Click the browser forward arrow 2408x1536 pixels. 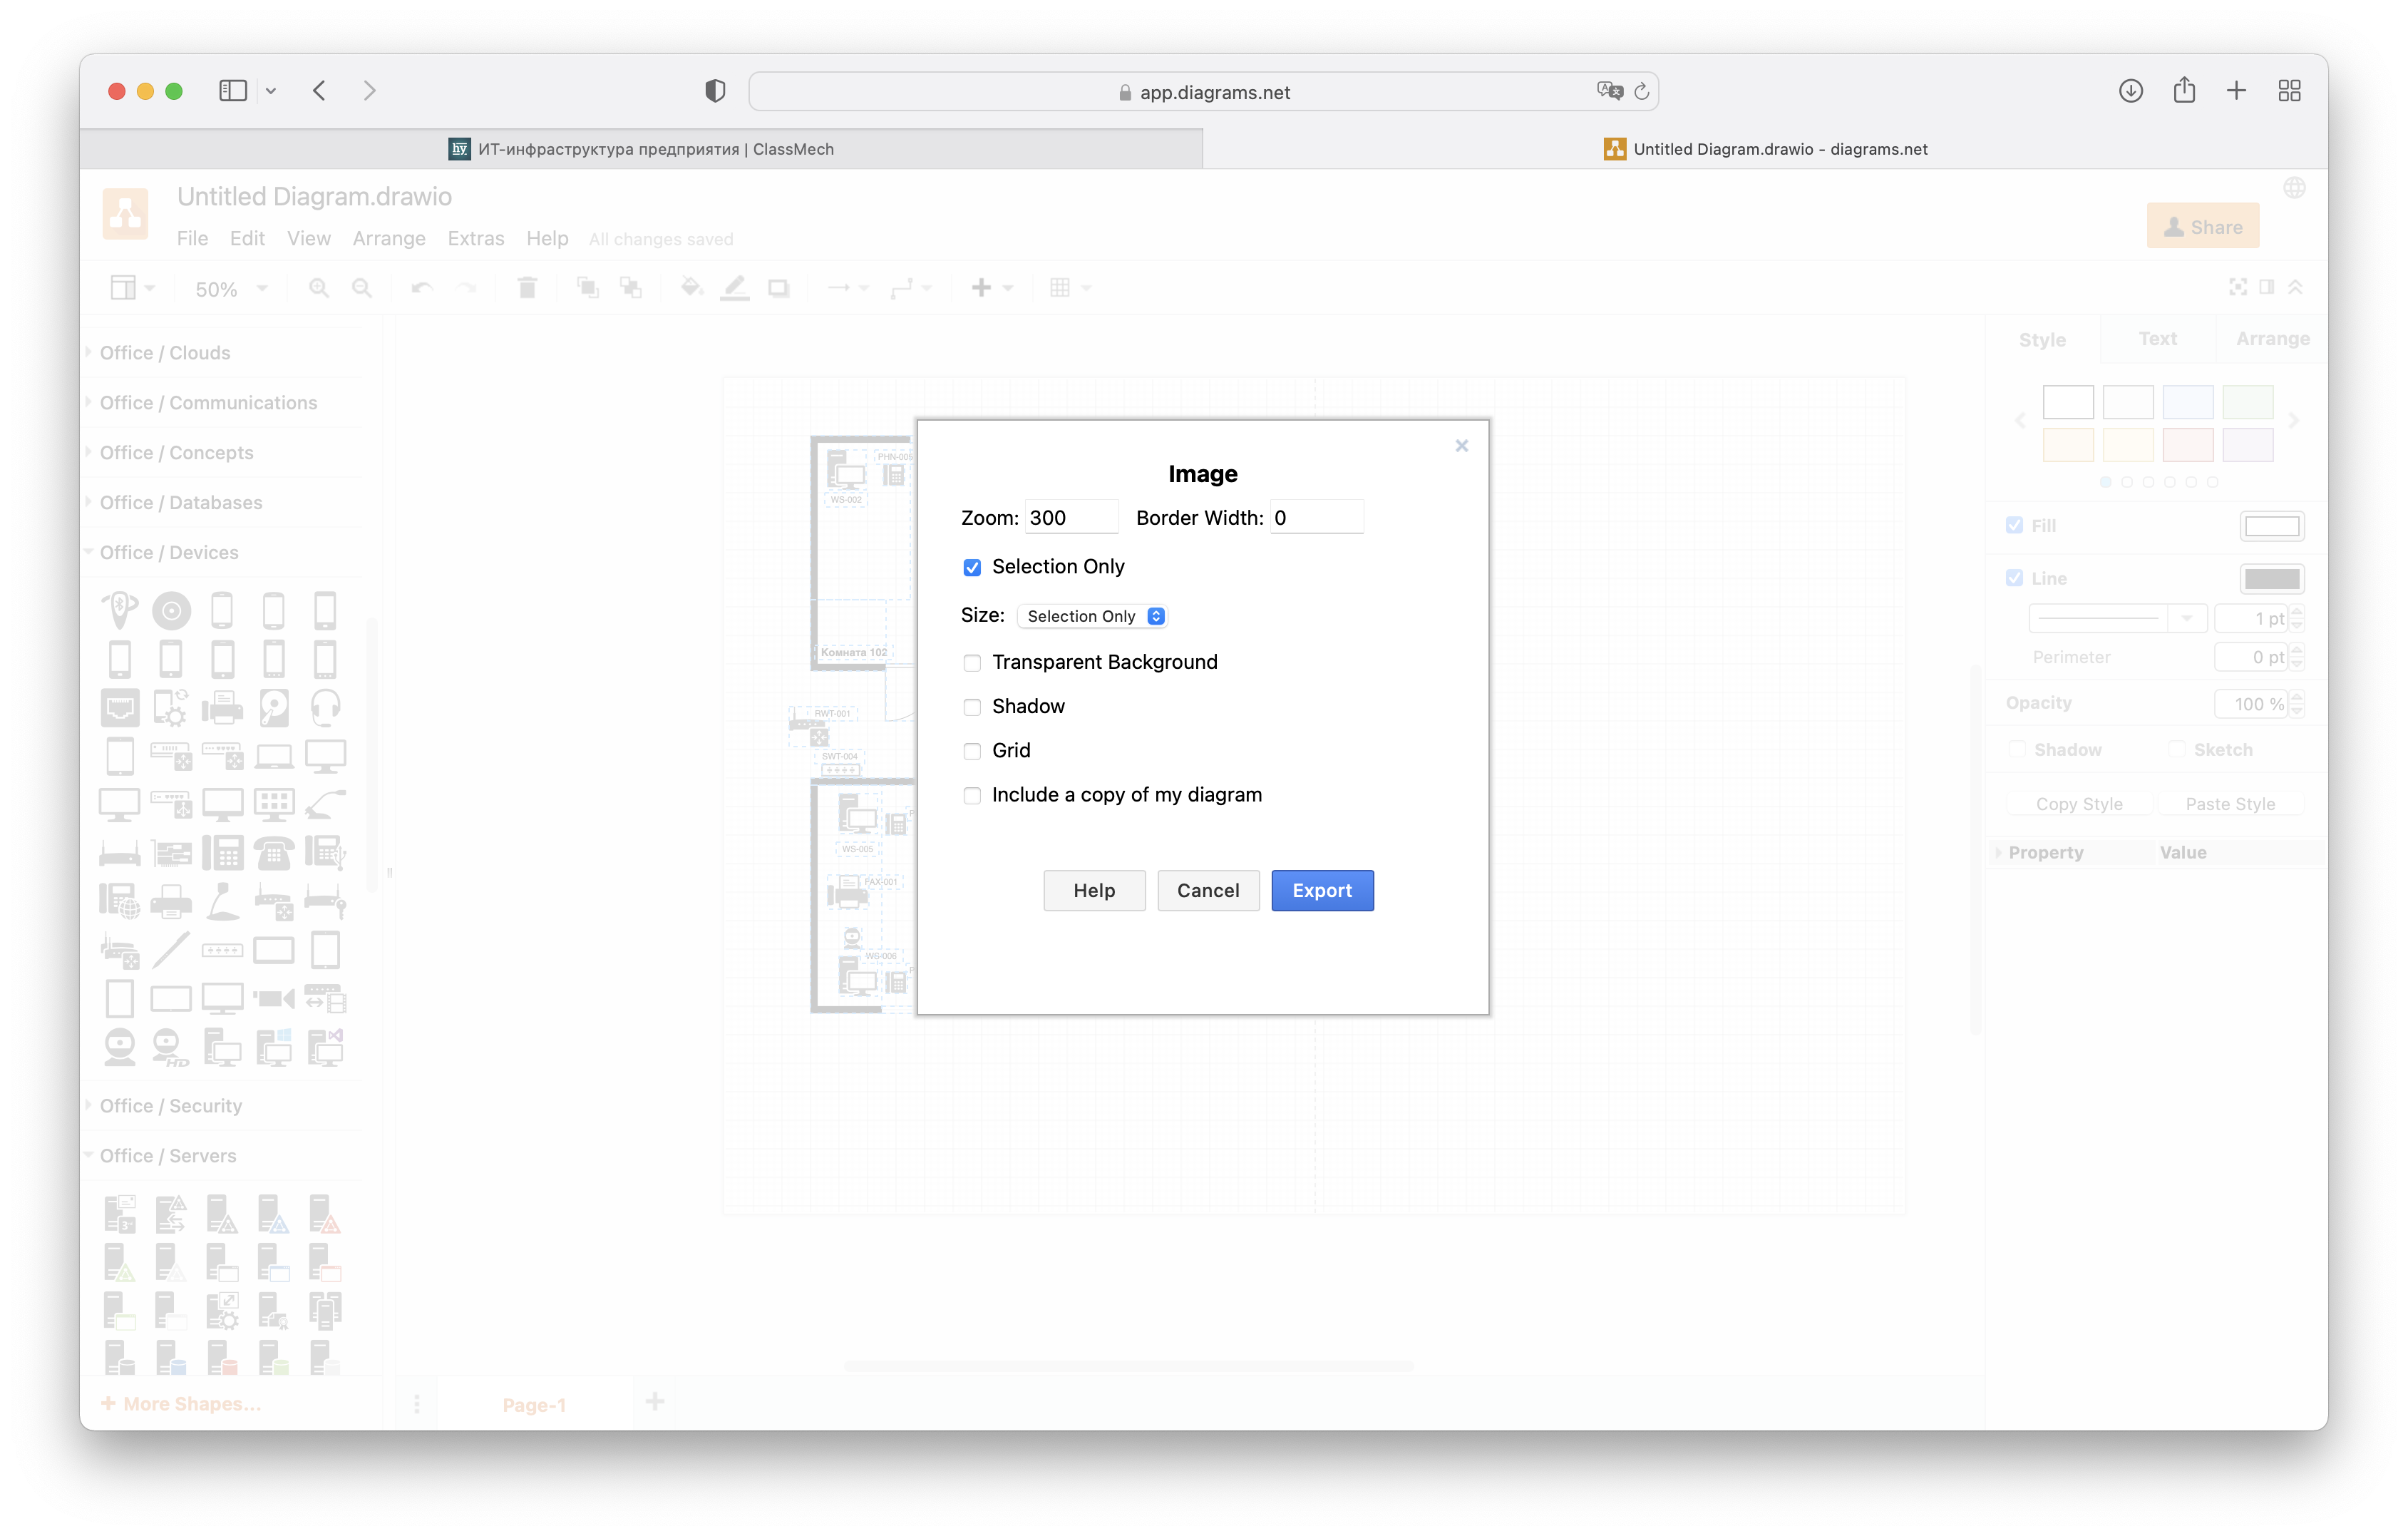pos(369,91)
